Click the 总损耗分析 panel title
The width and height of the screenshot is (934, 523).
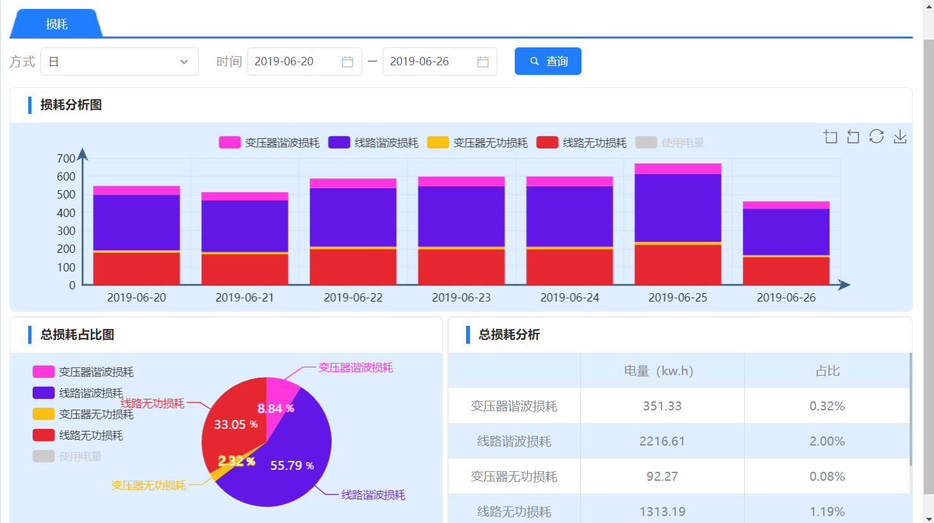click(x=509, y=335)
